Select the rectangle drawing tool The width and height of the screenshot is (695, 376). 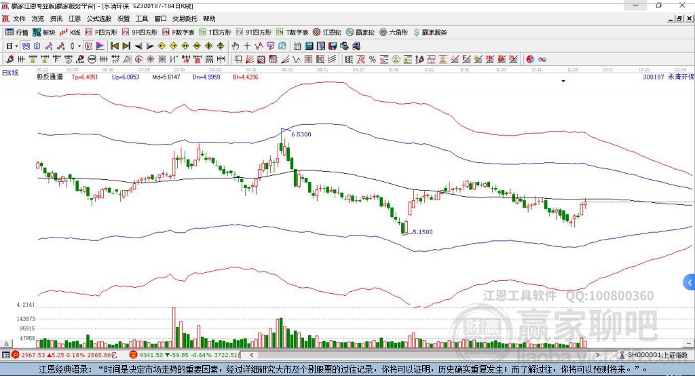238,59
